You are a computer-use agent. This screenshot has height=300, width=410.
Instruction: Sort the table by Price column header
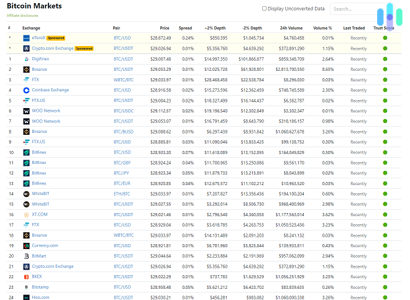click(164, 28)
